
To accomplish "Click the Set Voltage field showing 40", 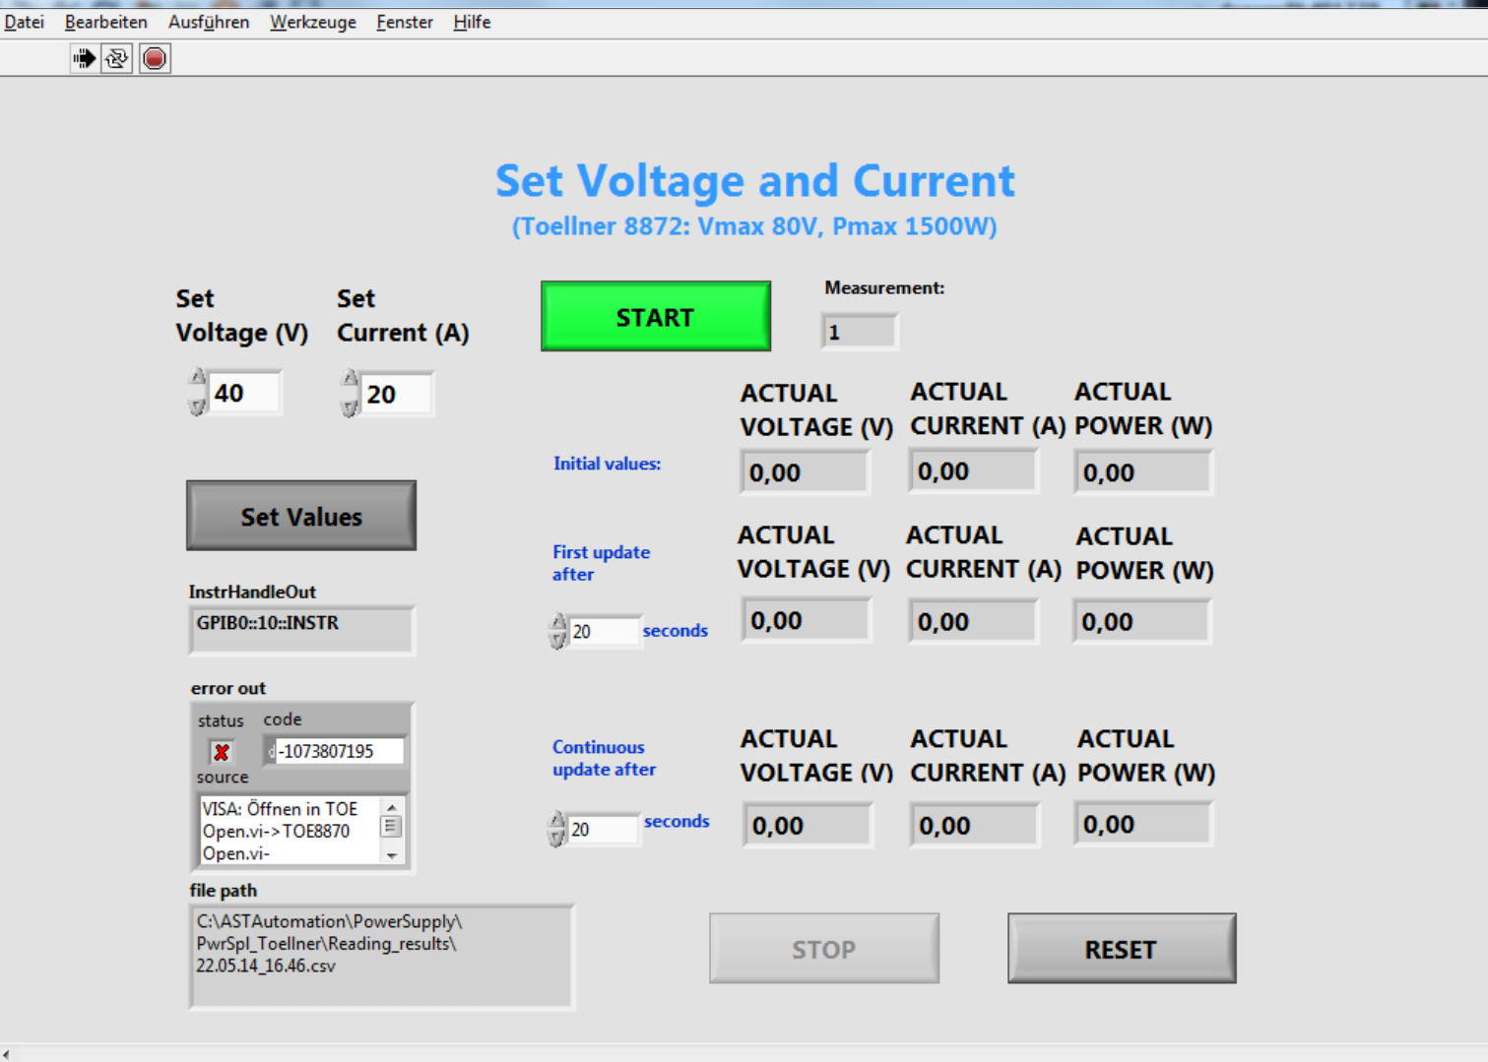I will point(245,394).
